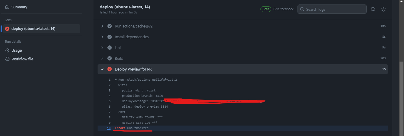Open the Summary home icon

(7, 7)
